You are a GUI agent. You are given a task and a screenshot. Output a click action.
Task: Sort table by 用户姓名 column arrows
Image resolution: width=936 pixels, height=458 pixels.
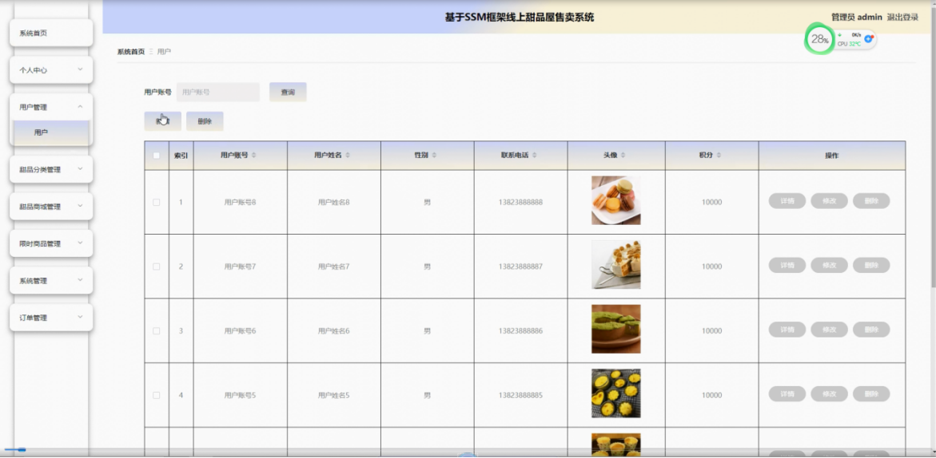pyautogui.click(x=348, y=156)
